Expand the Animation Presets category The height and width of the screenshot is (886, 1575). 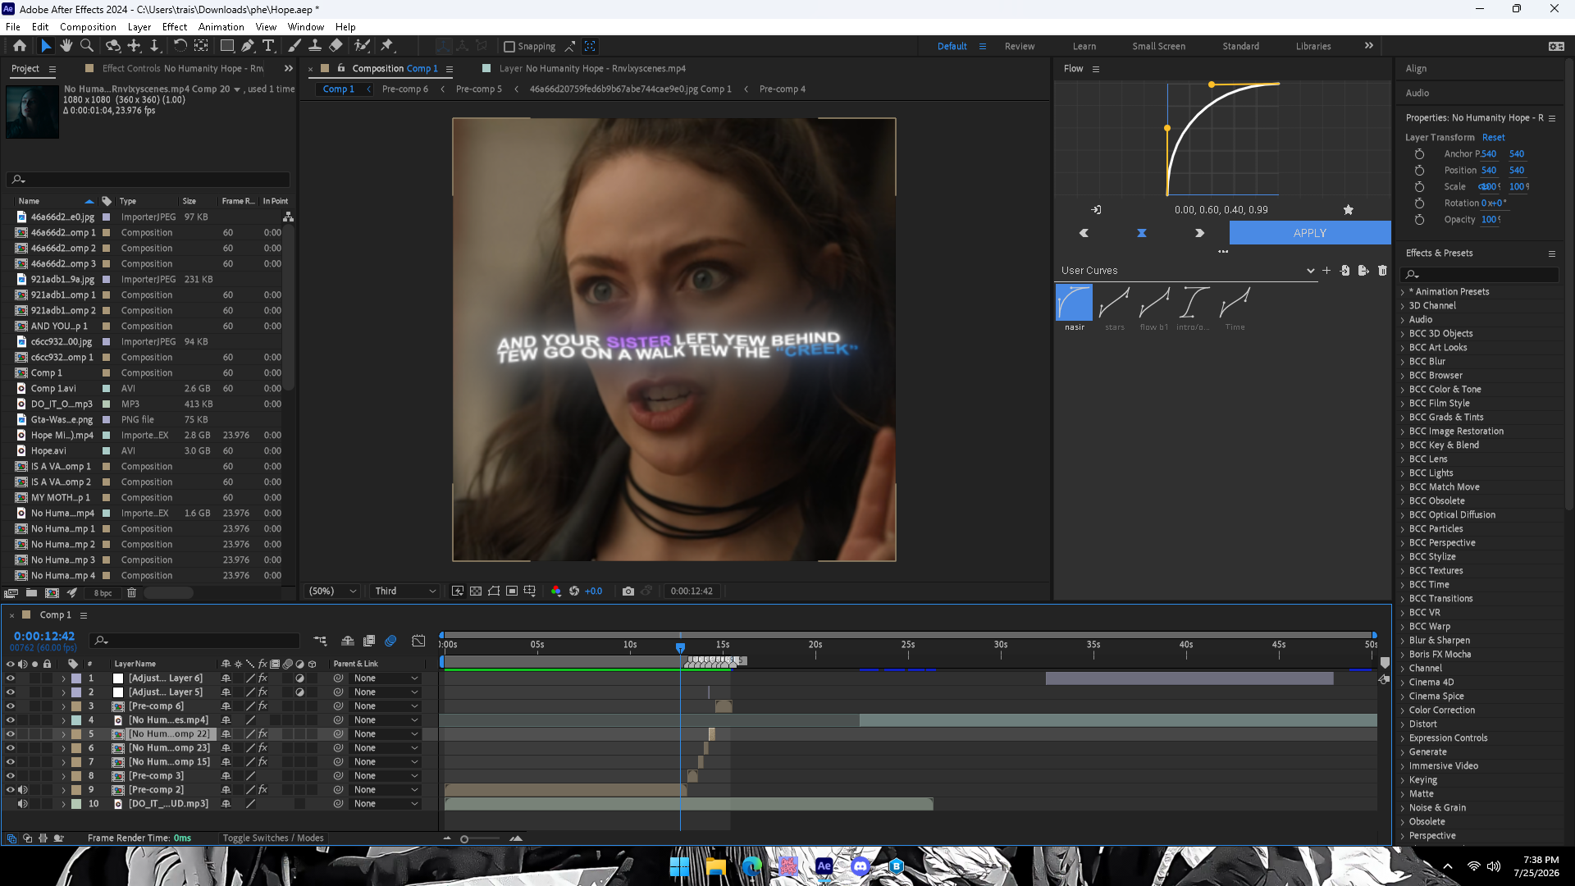click(1403, 292)
